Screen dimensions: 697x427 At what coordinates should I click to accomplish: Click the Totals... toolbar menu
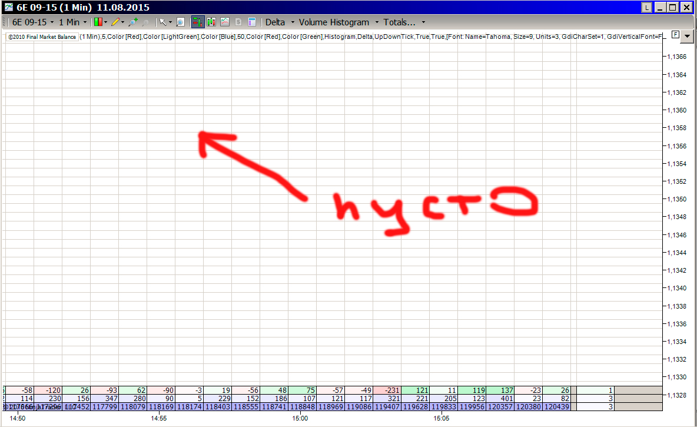(x=399, y=22)
